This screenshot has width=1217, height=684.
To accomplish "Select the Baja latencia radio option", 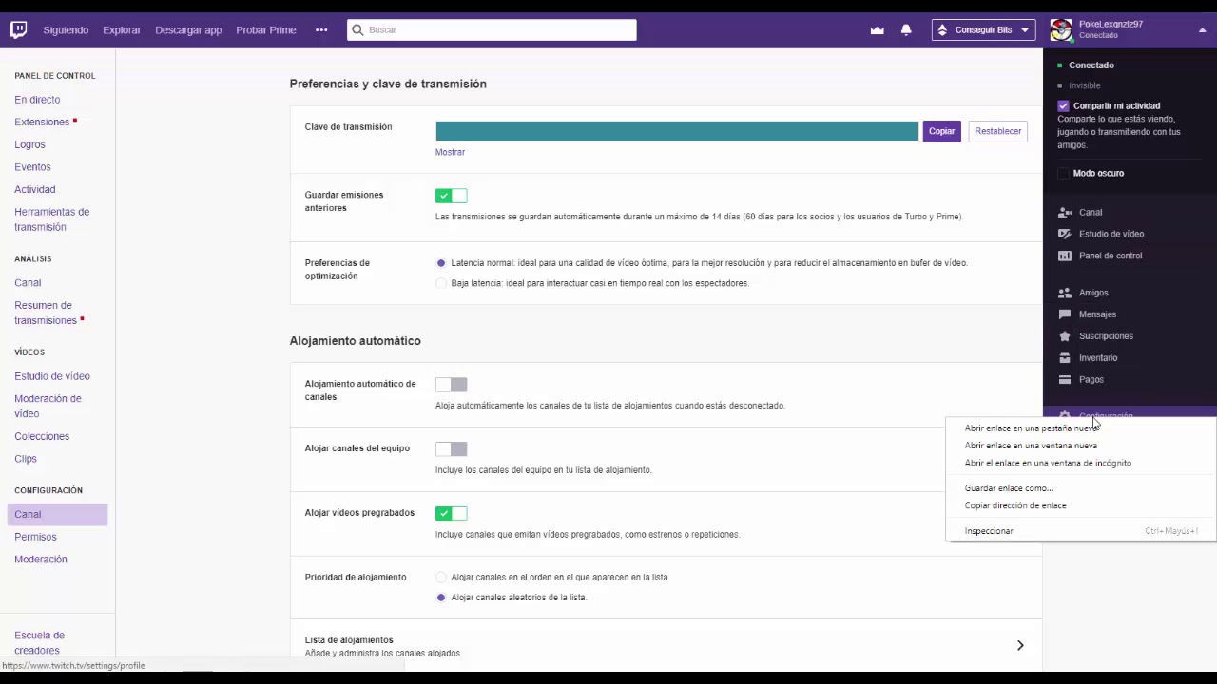I will (x=441, y=283).
